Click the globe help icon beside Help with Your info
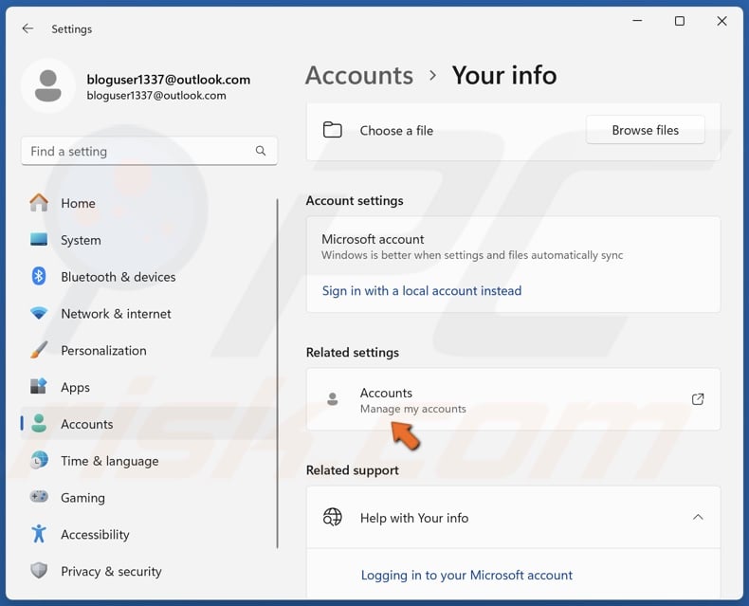749x606 pixels. [333, 517]
